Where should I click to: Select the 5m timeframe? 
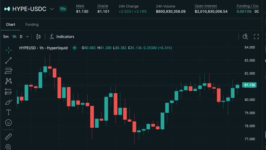6,36
